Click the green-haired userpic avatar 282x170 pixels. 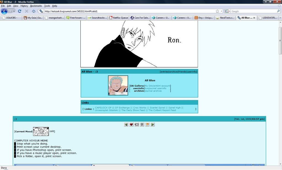click(x=118, y=85)
